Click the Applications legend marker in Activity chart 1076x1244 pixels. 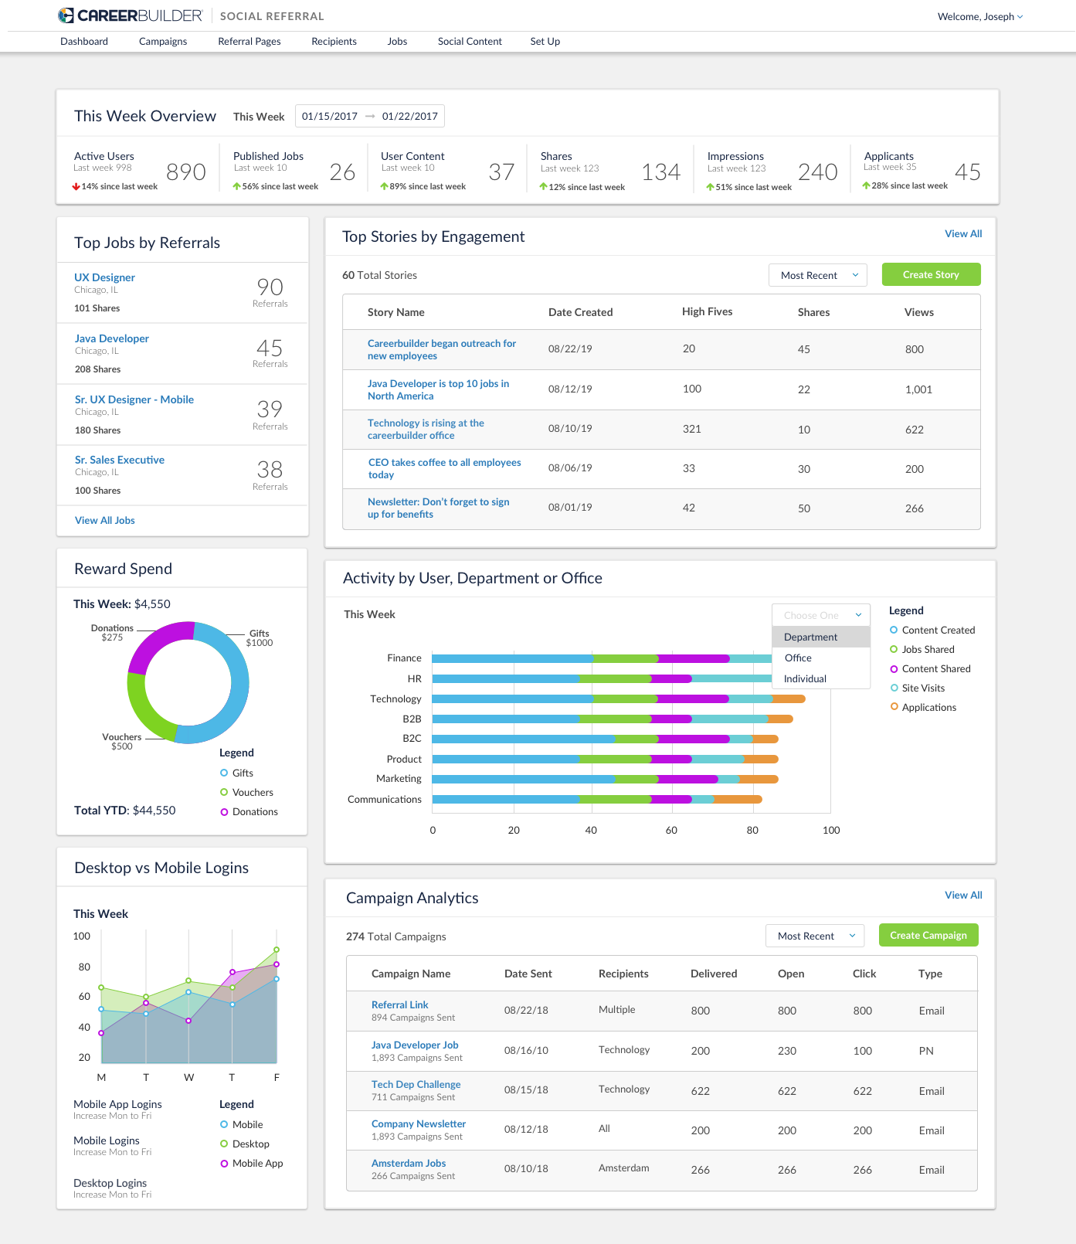click(x=894, y=707)
